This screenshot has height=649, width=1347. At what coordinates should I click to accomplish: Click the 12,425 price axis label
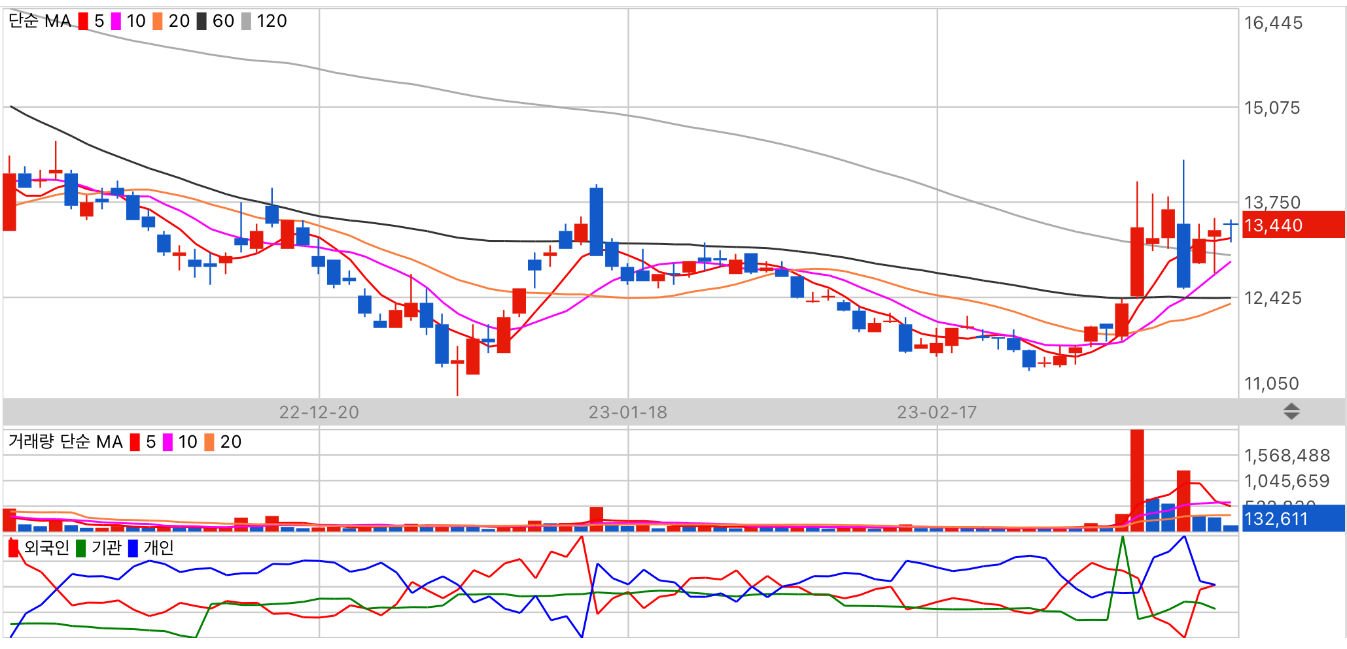pyautogui.click(x=1272, y=298)
